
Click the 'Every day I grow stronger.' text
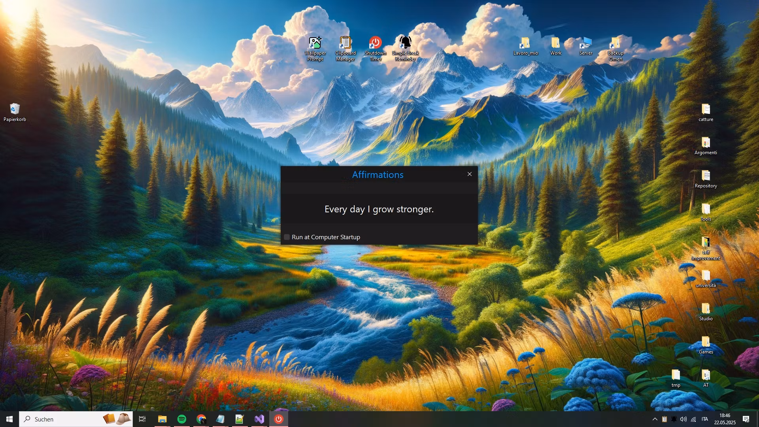[379, 209]
